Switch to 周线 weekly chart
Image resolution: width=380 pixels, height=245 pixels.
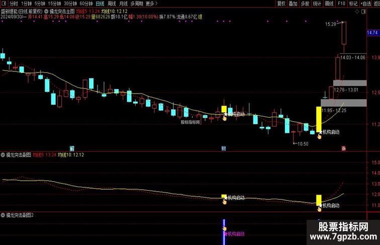pyautogui.click(x=112, y=4)
